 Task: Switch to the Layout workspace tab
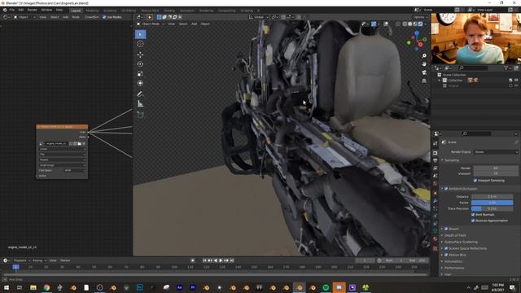pos(76,11)
